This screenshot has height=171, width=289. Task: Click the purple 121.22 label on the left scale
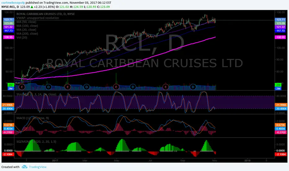coord(8,27)
